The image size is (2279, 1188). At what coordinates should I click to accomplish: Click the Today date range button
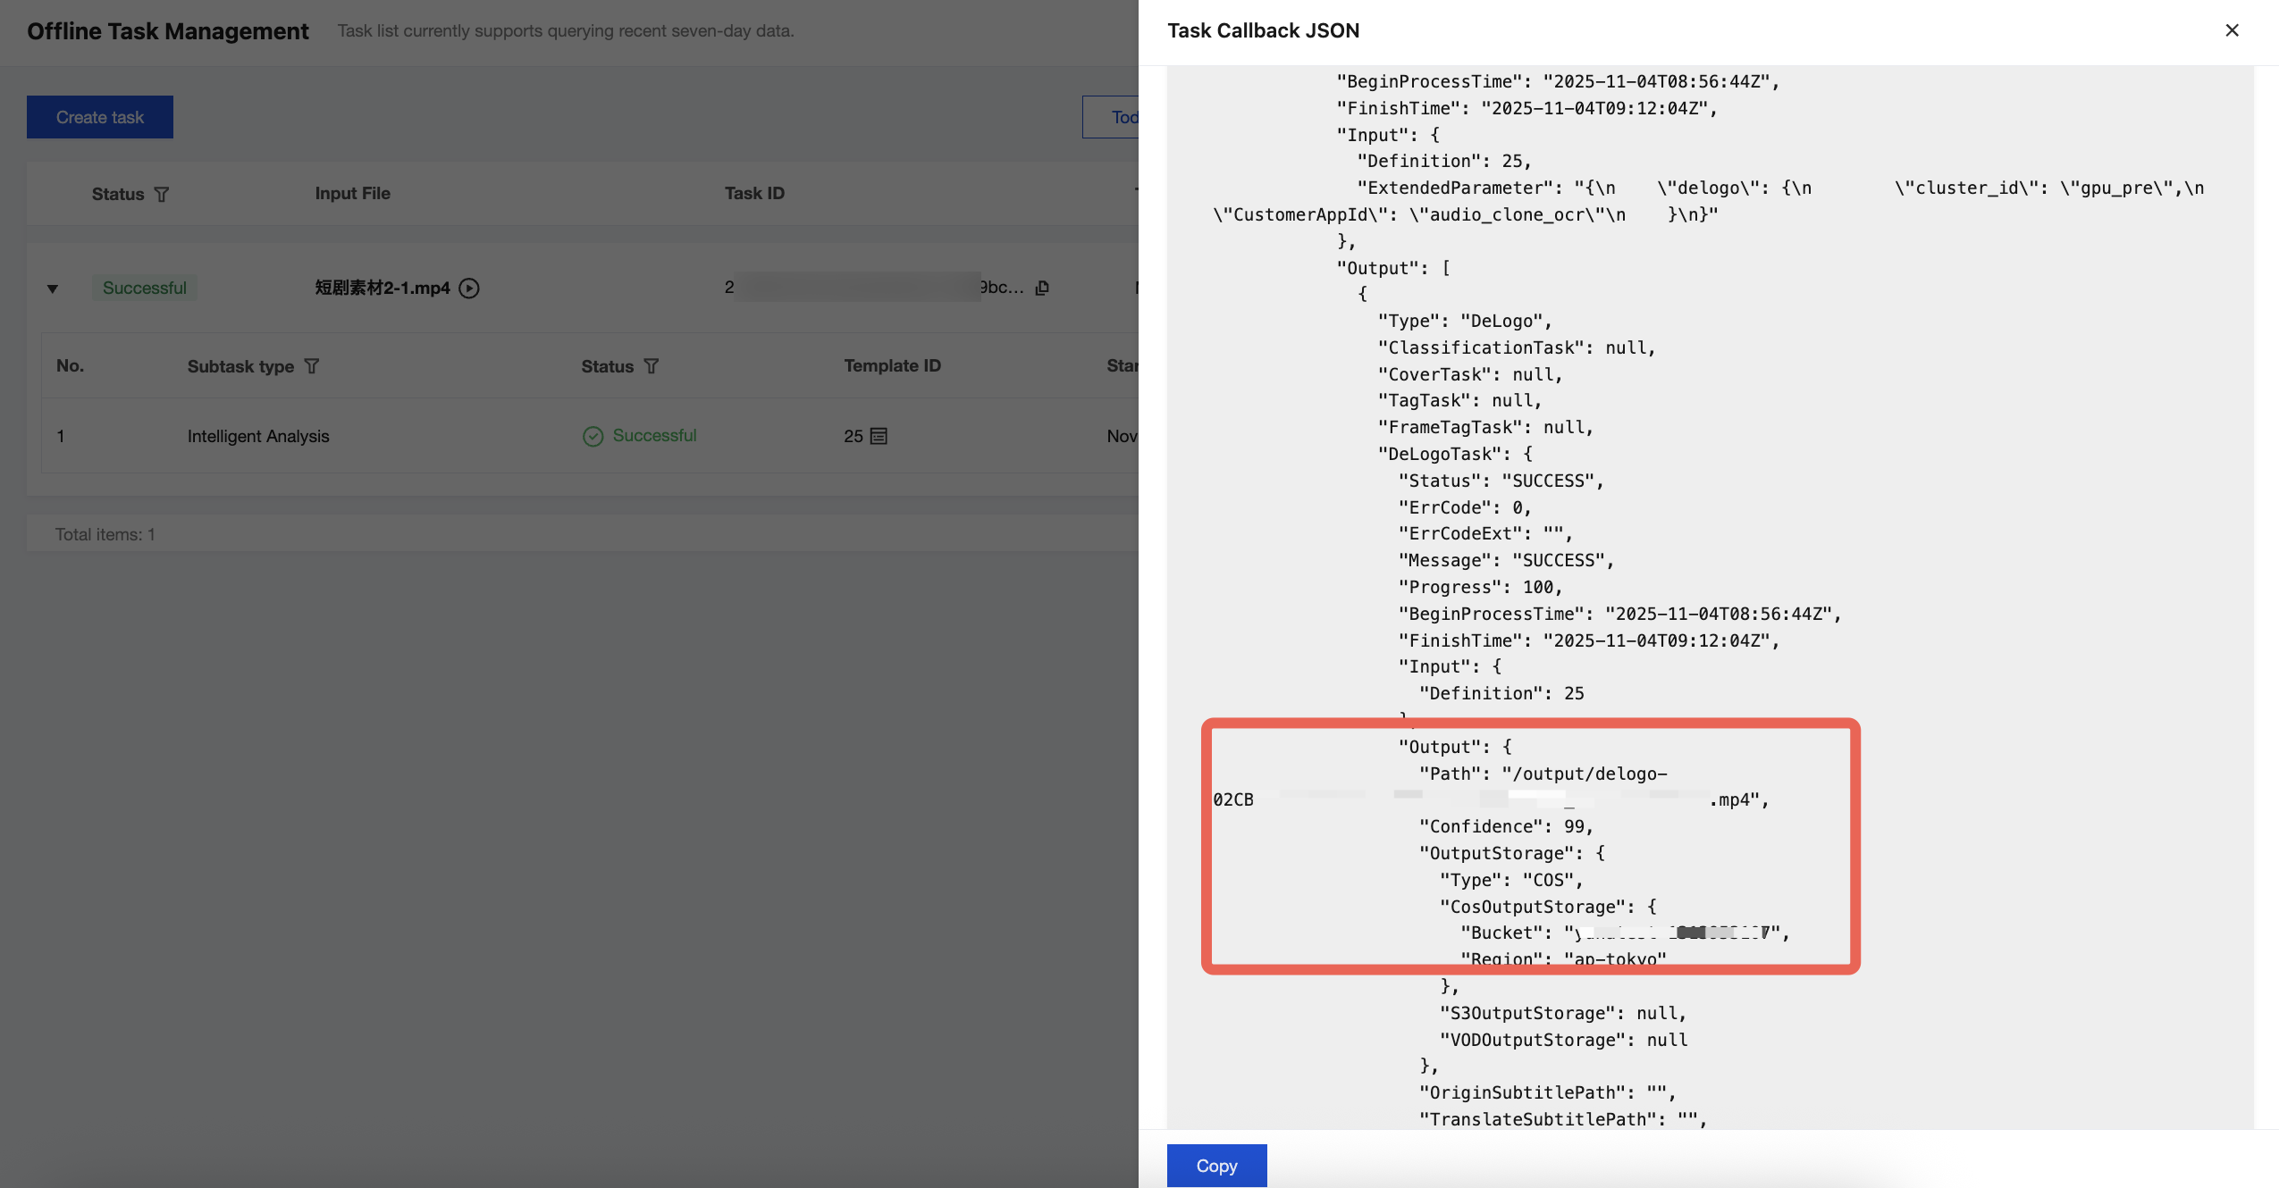1113,117
